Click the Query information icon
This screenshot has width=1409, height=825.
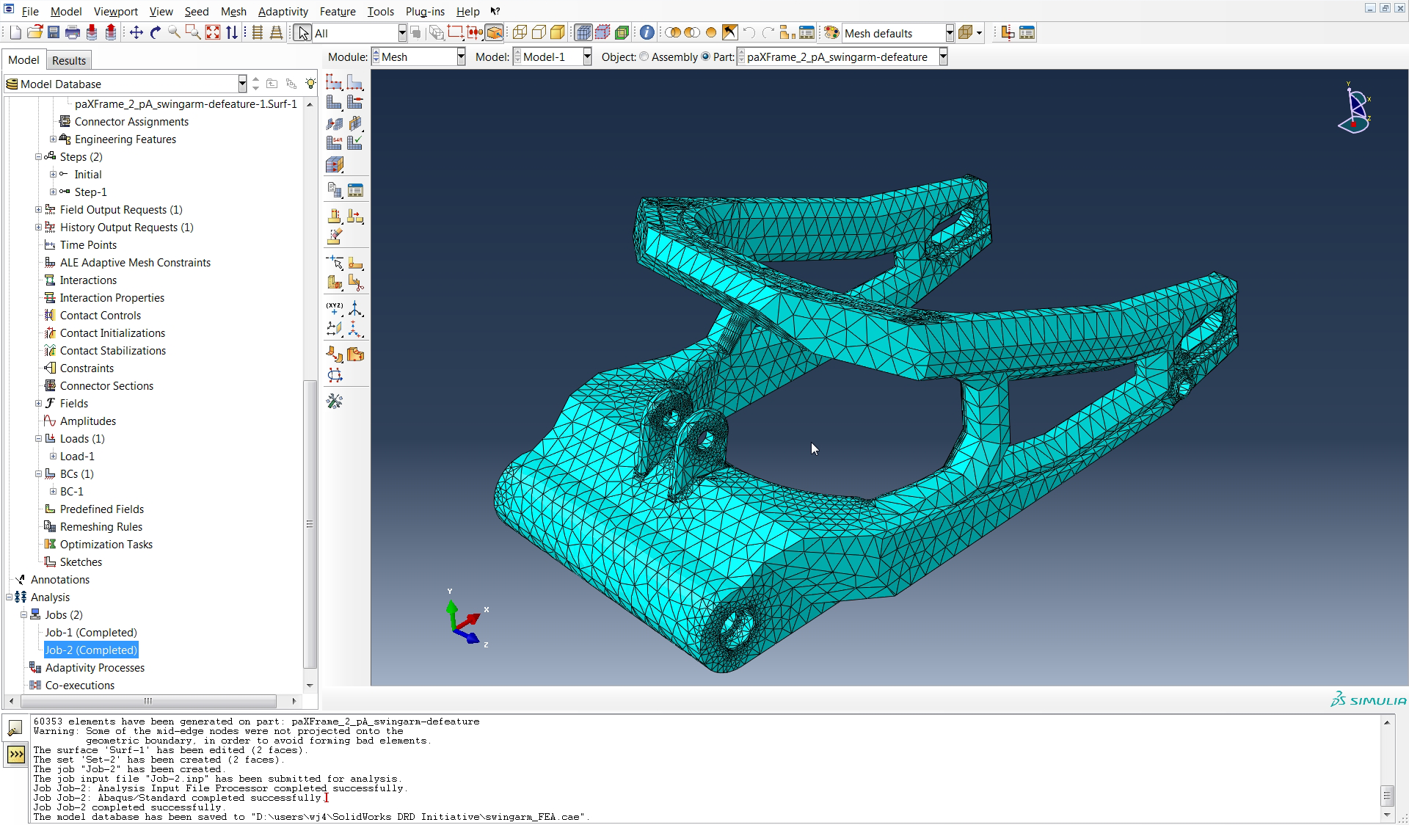[x=647, y=32]
